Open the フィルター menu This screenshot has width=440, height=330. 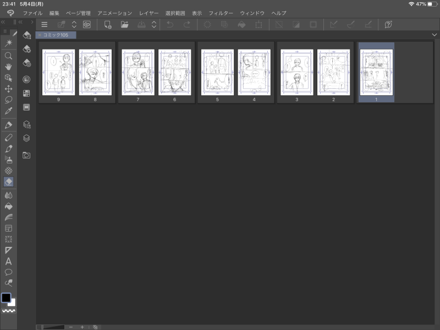pos(221,13)
